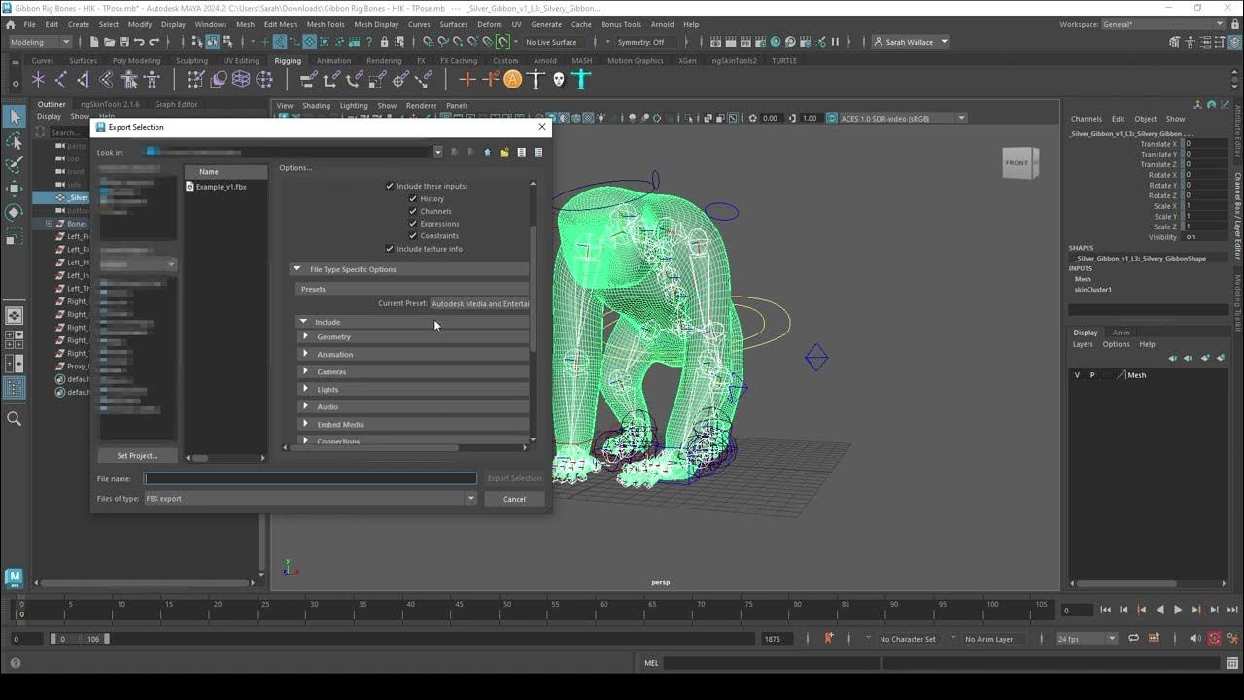This screenshot has height=700, width=1244.
Task: Toggle the Constraints checkbox
Action: (413, 235)
